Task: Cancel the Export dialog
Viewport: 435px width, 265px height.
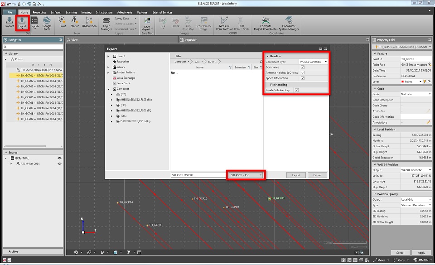Action: 317,175
